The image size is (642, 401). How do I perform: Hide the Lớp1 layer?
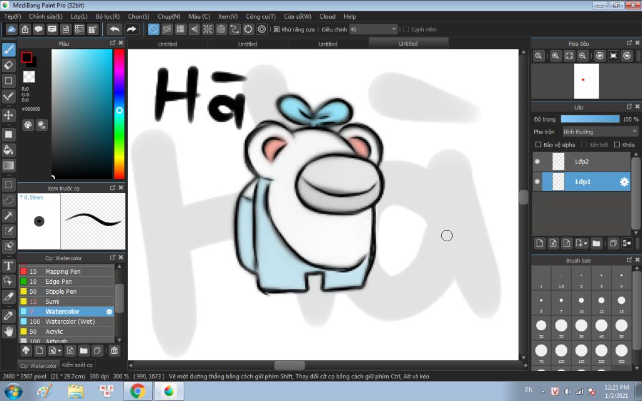coord(537,182)
